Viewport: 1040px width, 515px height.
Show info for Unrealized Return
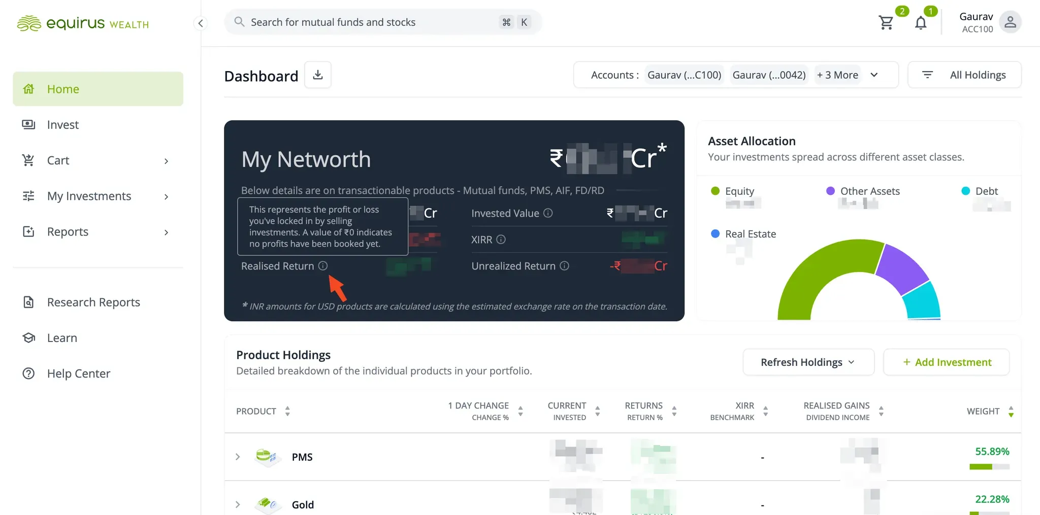point(564,266)
